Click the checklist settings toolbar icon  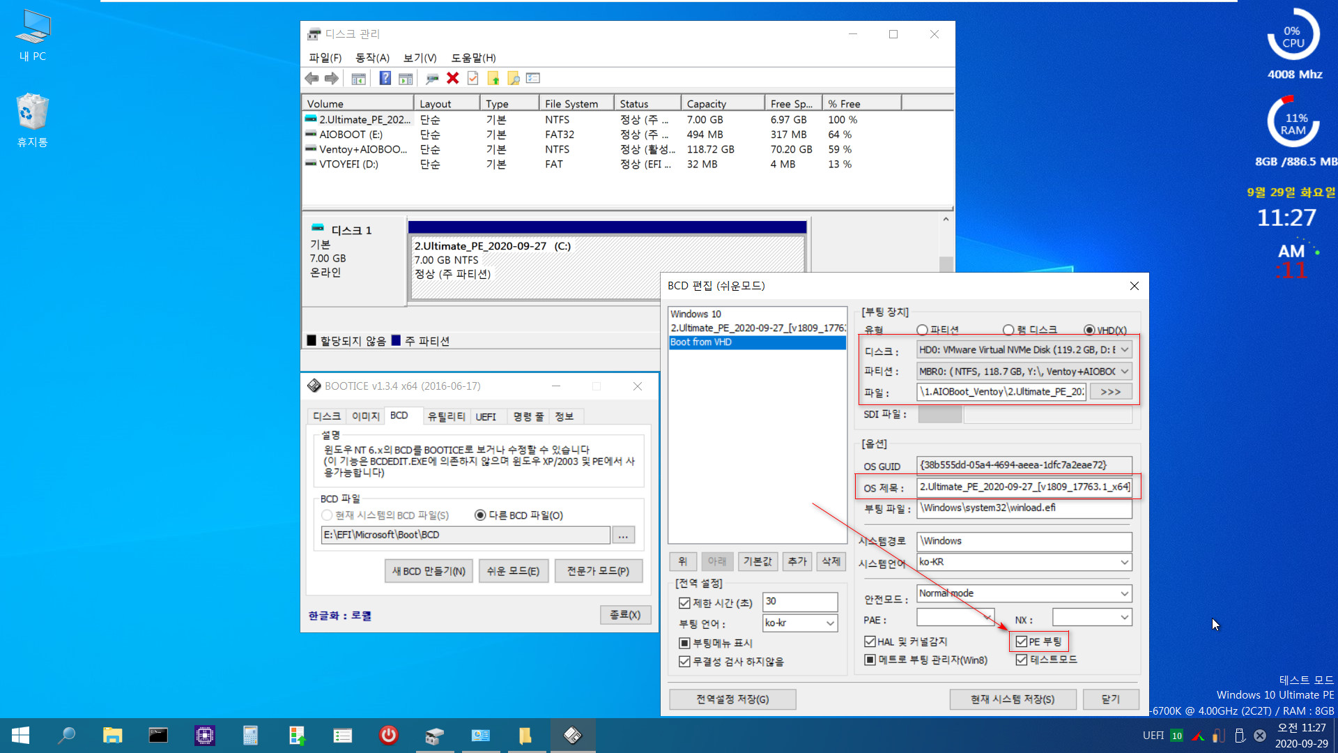533,78
